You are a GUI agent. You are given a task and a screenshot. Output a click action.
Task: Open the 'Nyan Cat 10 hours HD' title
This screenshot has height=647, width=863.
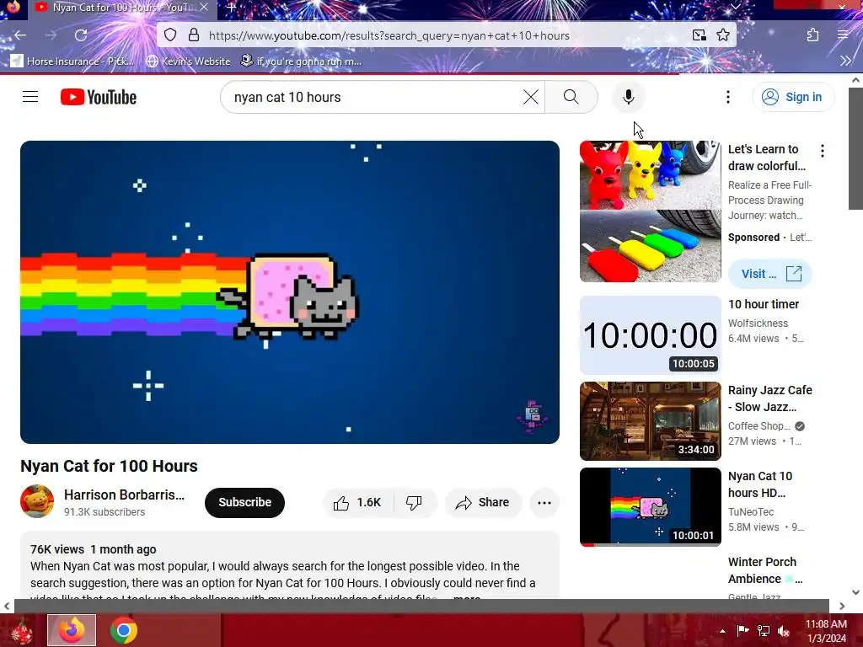760,484
